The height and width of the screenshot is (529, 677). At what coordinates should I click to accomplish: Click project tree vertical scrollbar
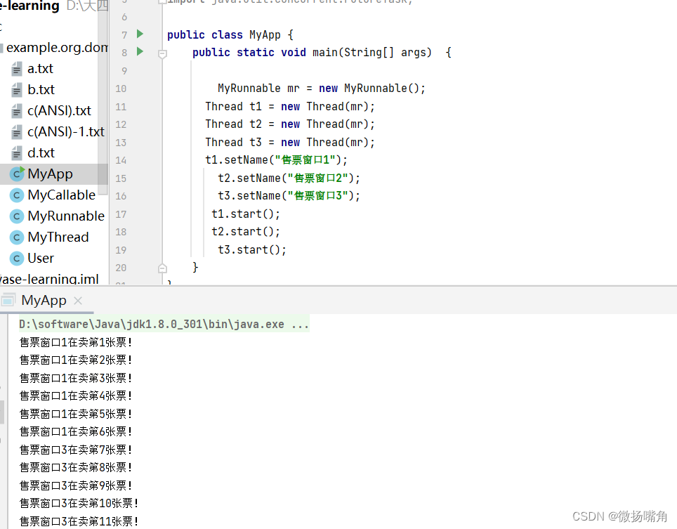[103, 97]
